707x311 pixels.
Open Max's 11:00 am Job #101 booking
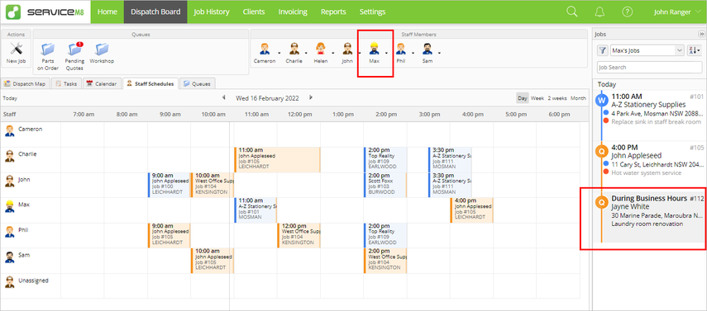[x=256, y=210]
